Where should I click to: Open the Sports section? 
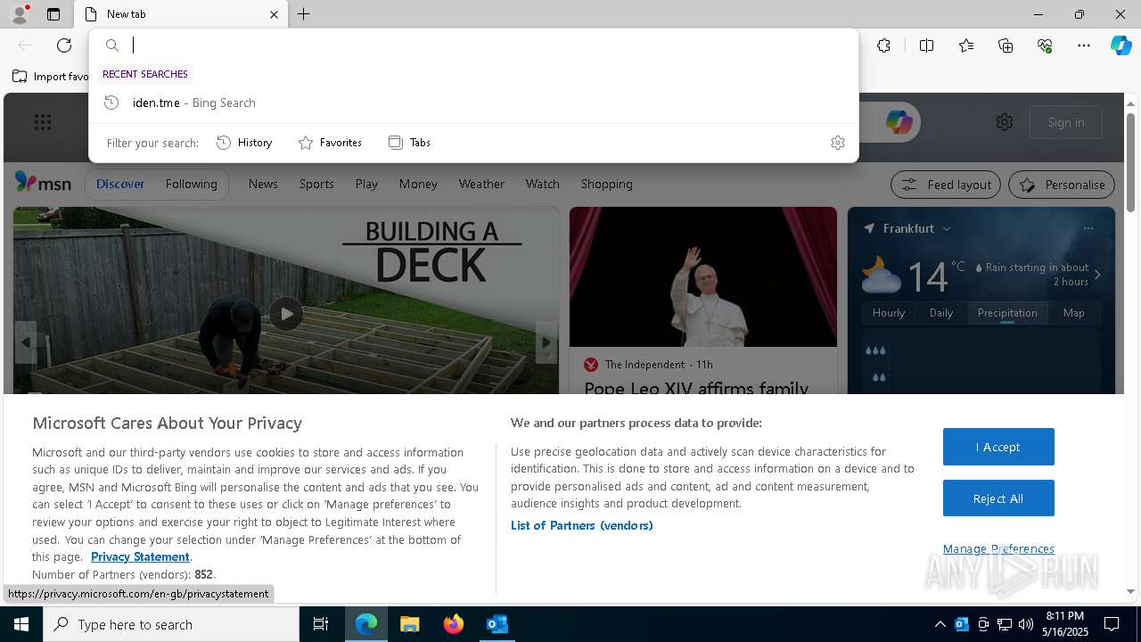coord(316,184)
